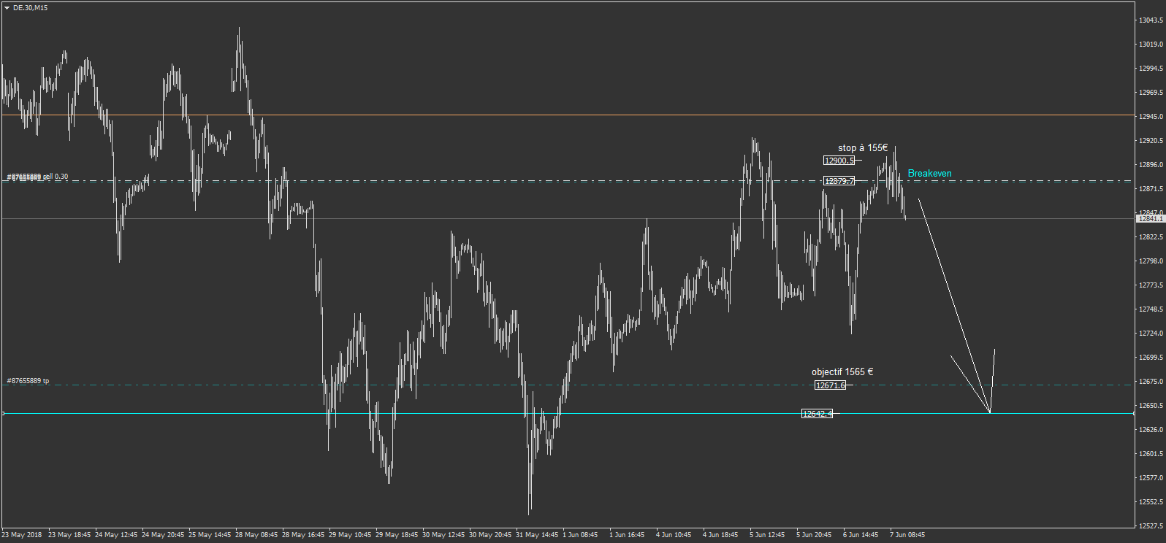Click the 24 May 12:45 time label

[116, 535]
